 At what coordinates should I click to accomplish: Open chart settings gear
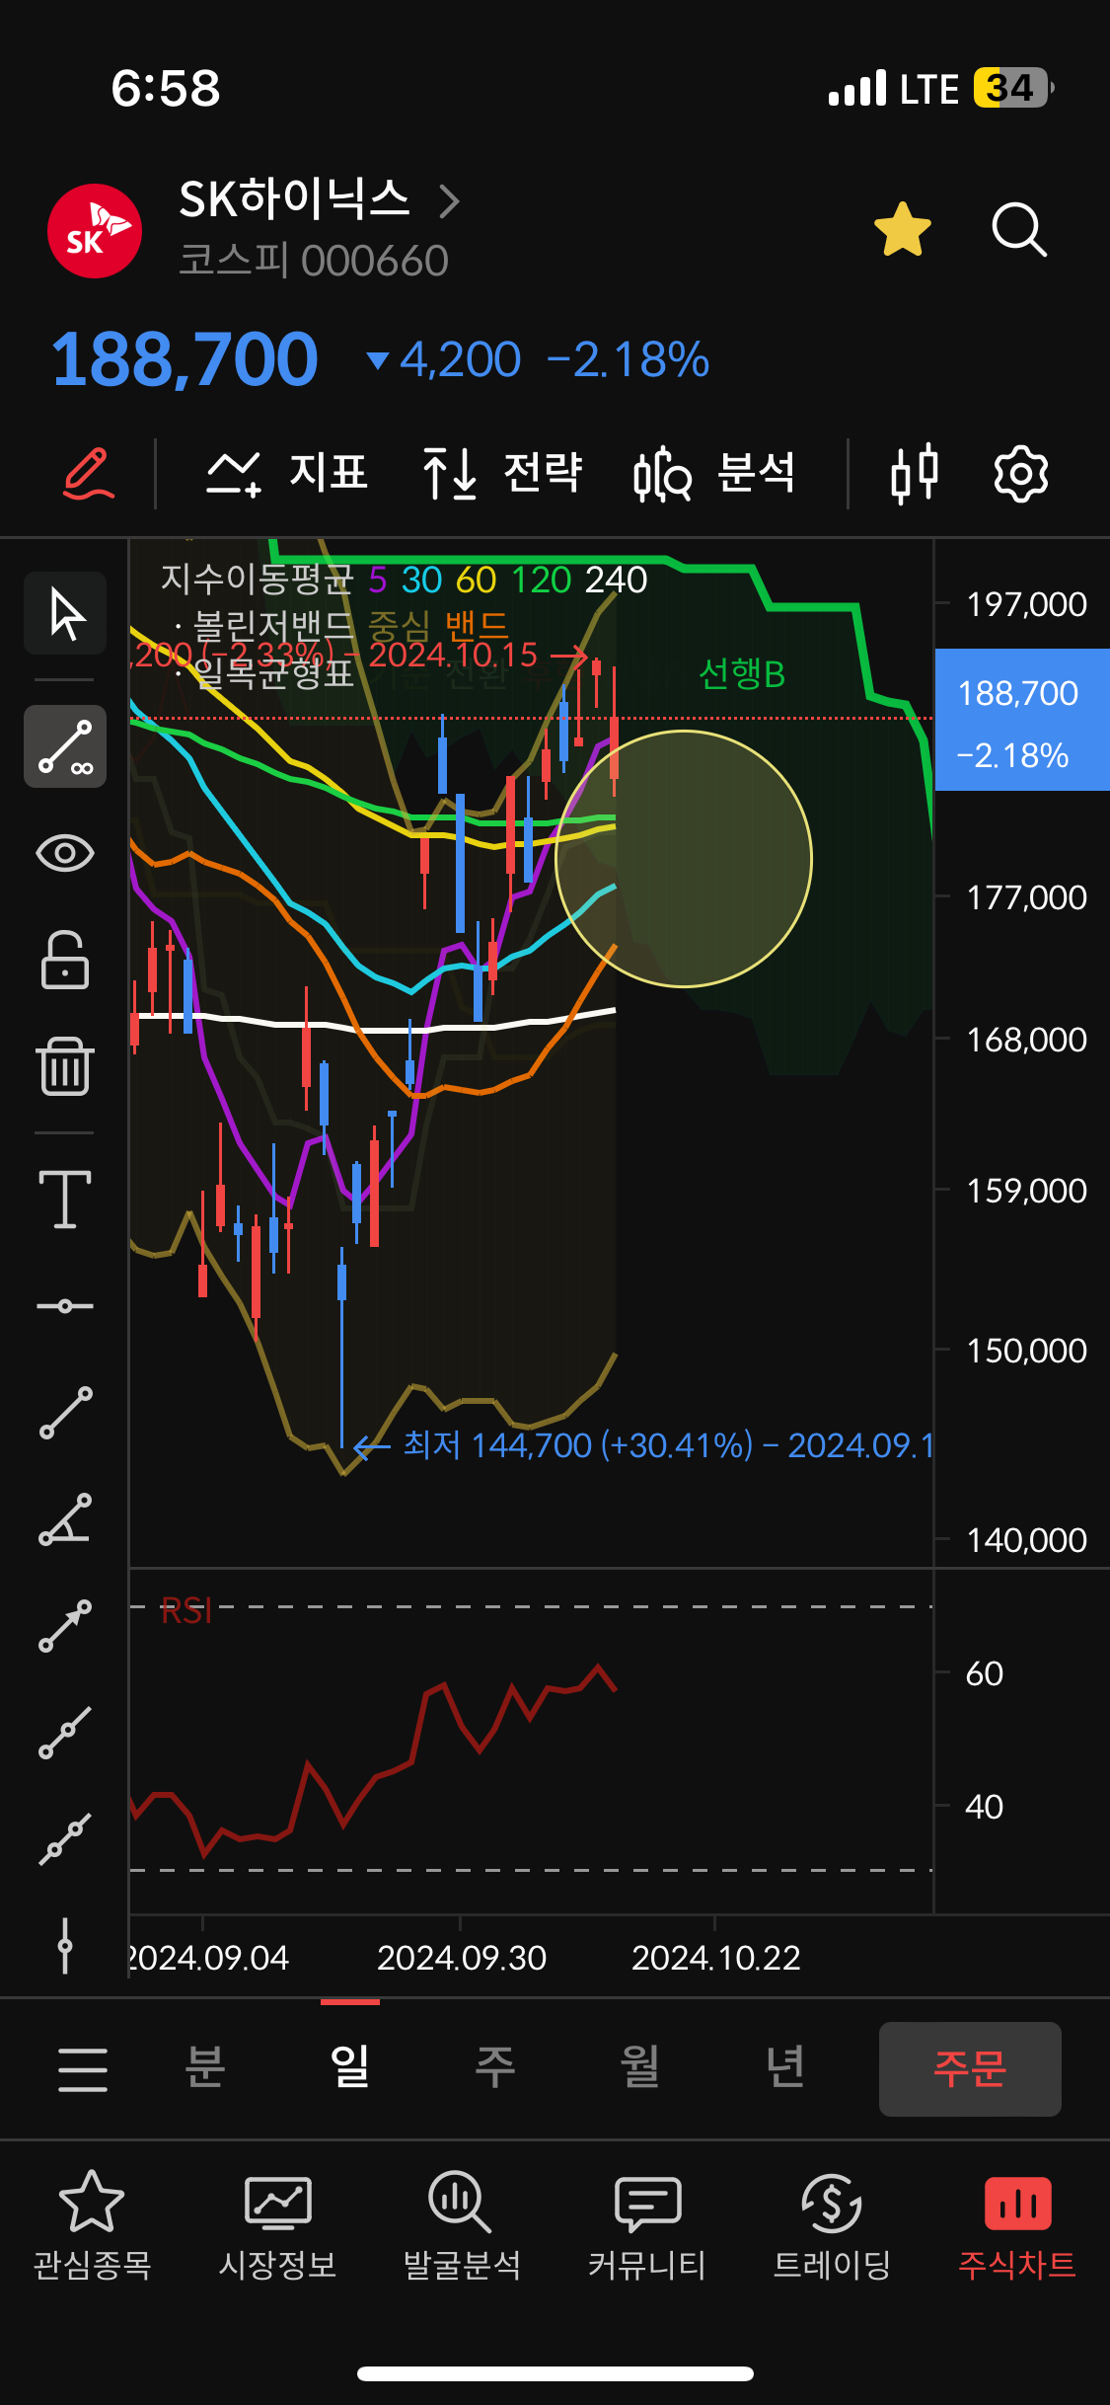coord(1020,473)
